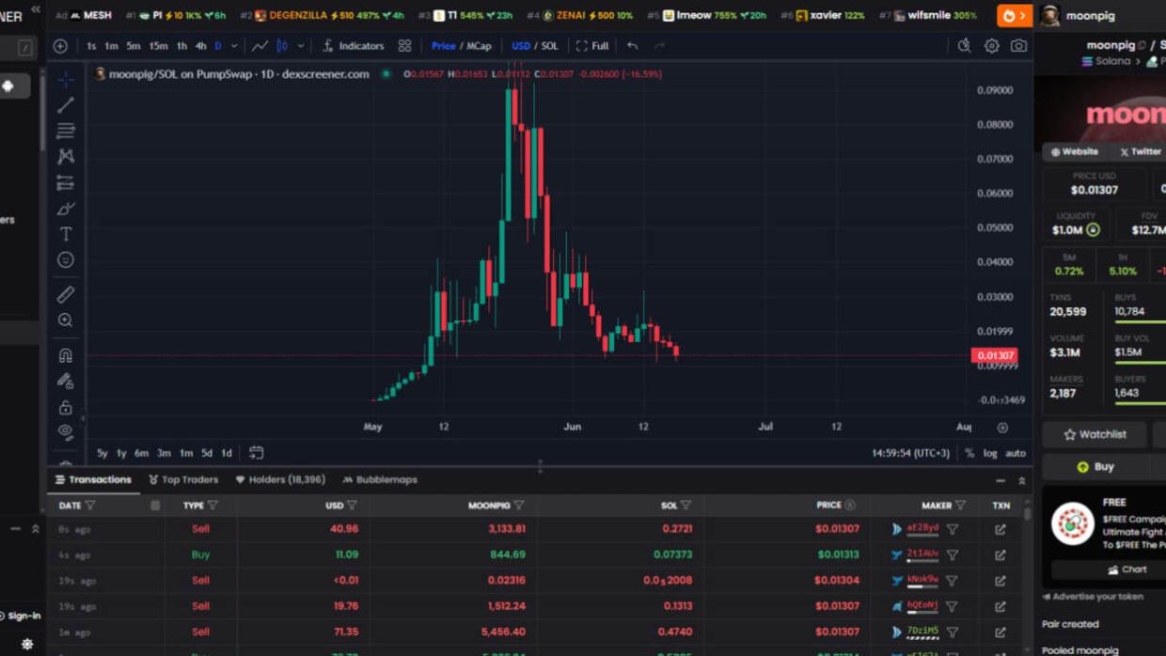Open the go-to-date calendar icon
Viewport: 1166px width, 656px height.
(x=256, y=453)
